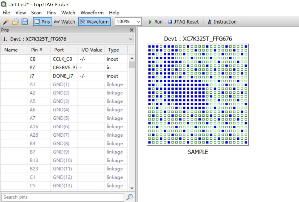This screenshot has height=202, width=299.
Task: Click the wand icon in the toolbar
Action: 6,22
